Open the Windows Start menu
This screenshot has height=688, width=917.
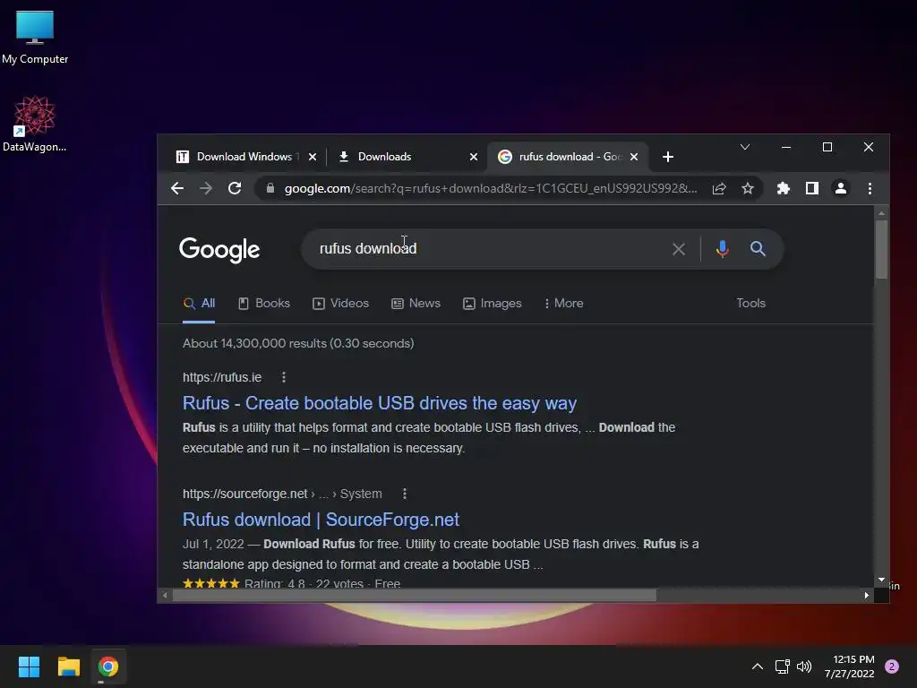[x=29, y=666]
